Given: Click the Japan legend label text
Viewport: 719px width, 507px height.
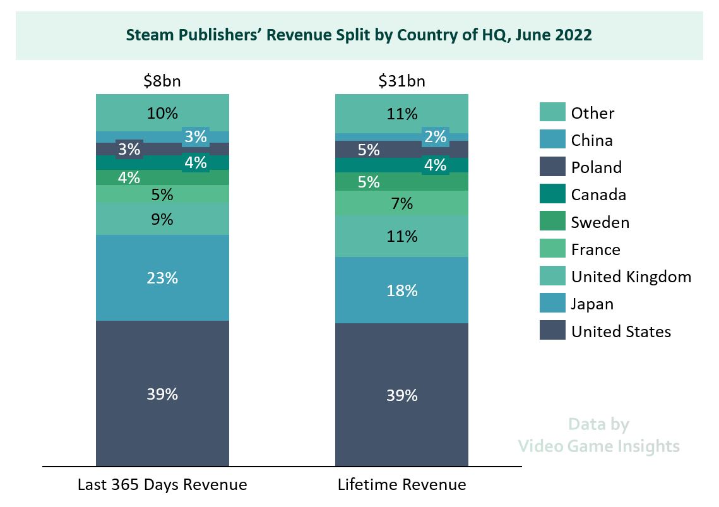Looking at the screenshot, I should (592, 304).
